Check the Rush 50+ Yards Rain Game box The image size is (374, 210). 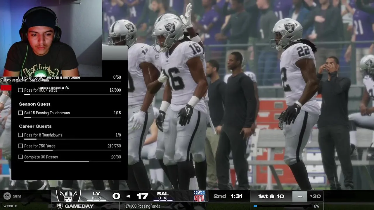pos(20,78)
